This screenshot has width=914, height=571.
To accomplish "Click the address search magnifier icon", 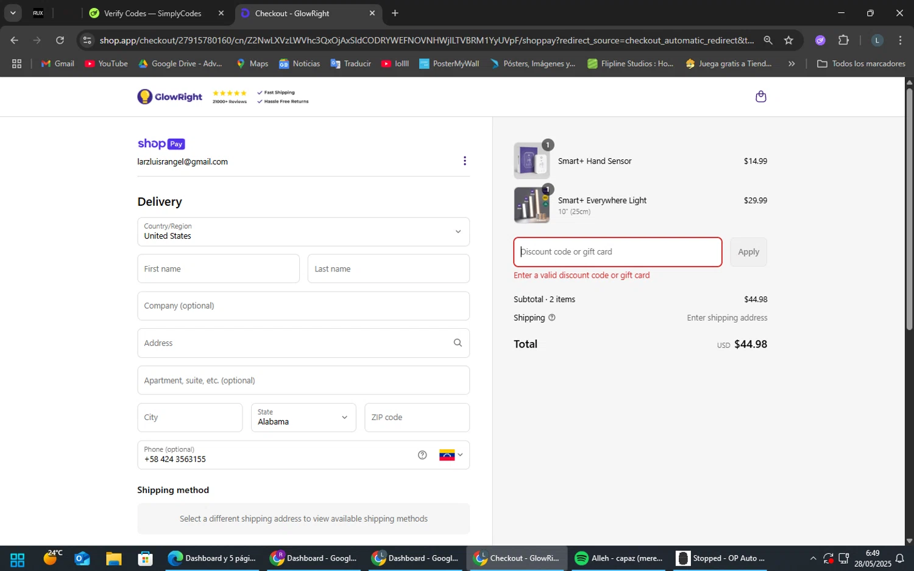I will pyautogui.click(x=458, y=343).
